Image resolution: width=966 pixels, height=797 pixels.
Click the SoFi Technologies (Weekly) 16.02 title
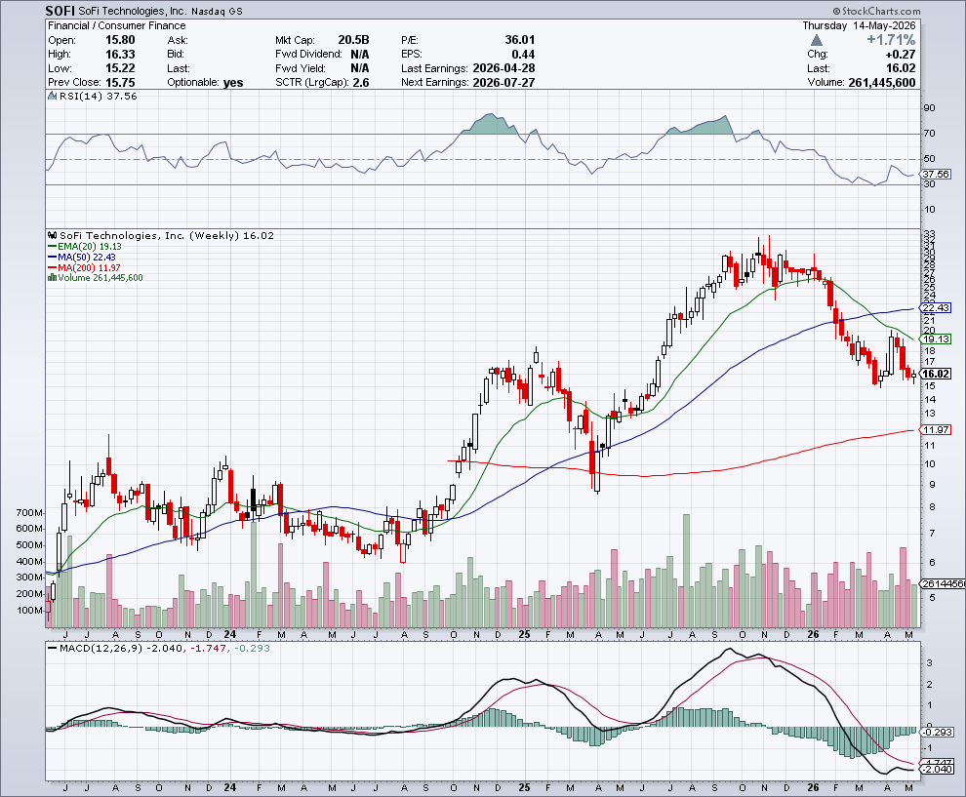point(166,235)
